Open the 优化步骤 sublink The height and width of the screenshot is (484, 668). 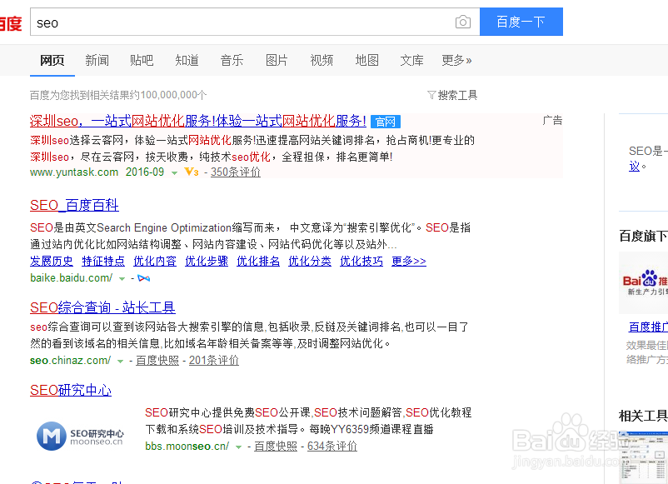click(207, 262)
